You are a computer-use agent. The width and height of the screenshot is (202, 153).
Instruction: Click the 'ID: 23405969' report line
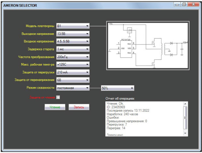click(x=116, y=107)
